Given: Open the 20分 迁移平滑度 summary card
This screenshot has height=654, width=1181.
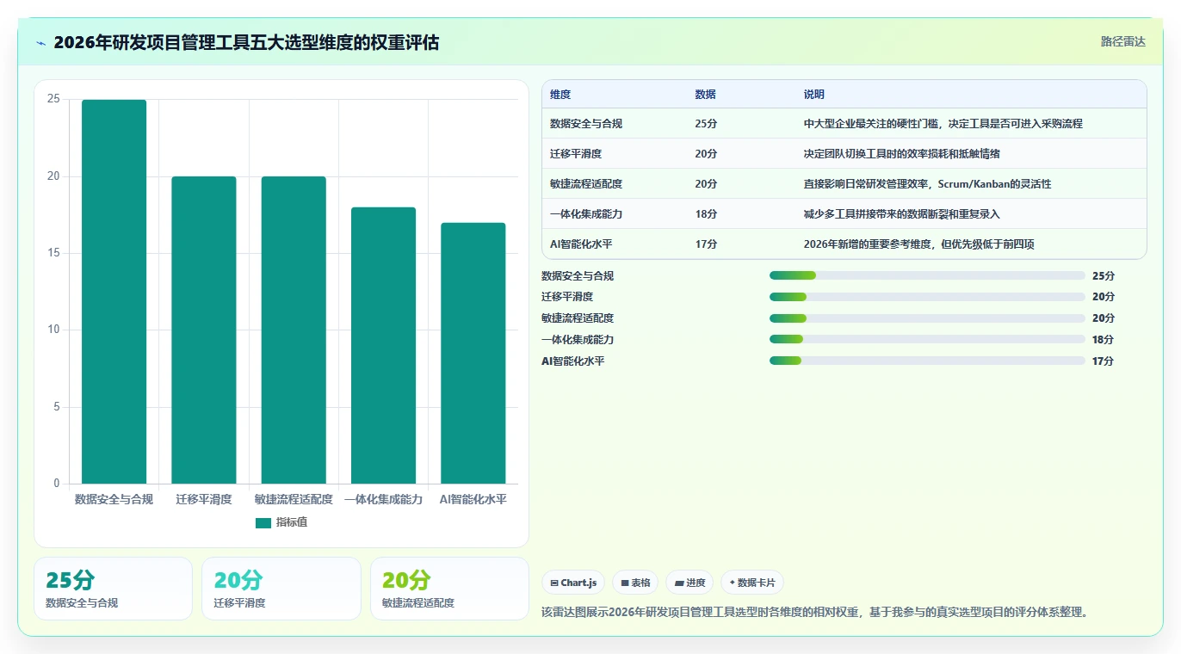Looking at the screenshot, I should 281,589.
